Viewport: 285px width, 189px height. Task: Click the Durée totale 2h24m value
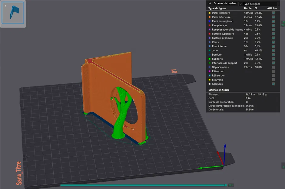[249, 110]
